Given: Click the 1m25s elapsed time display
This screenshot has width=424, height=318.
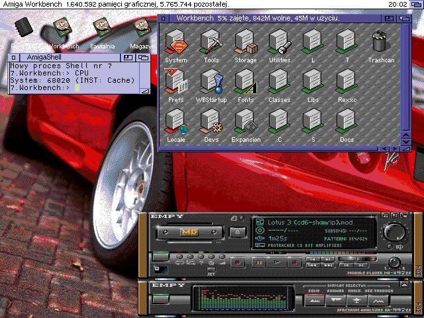Looking at the screenshot, I should pyautogui.click(x=278, y=238).
